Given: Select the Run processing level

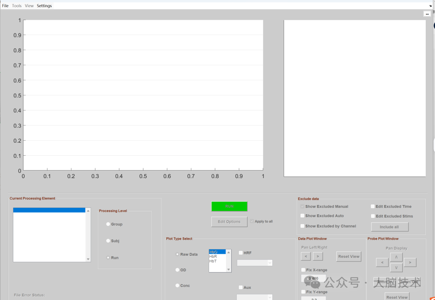Looking at the screenshot, I should point(108,258).
